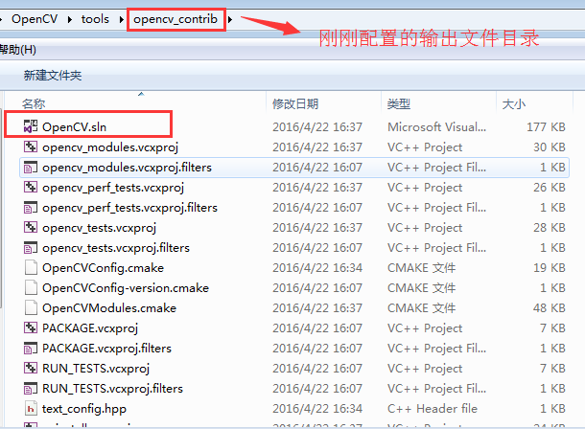This screenshot has width=585, height=429.
Task: Select opencv_perf_tests.vcxproj file name
Action: coord(113,188)
